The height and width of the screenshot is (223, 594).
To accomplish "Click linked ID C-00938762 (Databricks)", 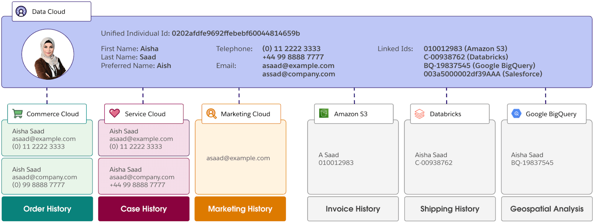I will point(466,57).
